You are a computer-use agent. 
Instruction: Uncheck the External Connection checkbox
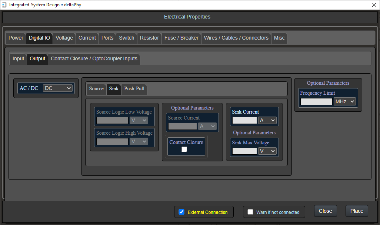[181, 212]
